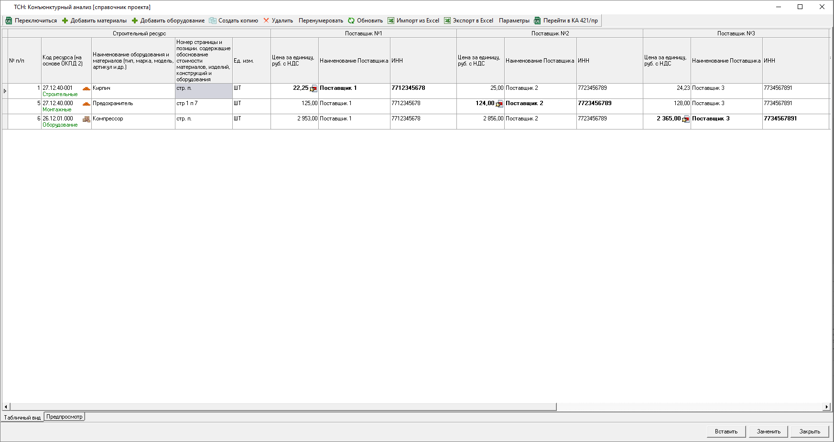Select the Табличный вид tab

pos(22,418)
